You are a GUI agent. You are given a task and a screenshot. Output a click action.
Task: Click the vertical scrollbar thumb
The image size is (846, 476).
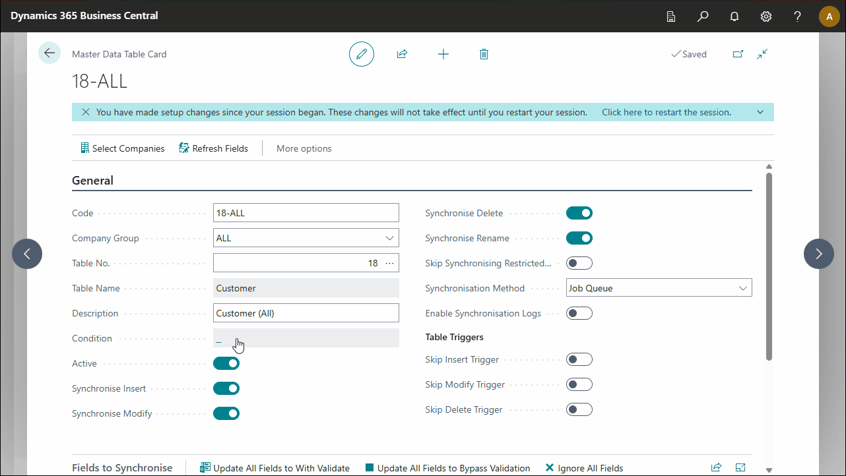769,267
